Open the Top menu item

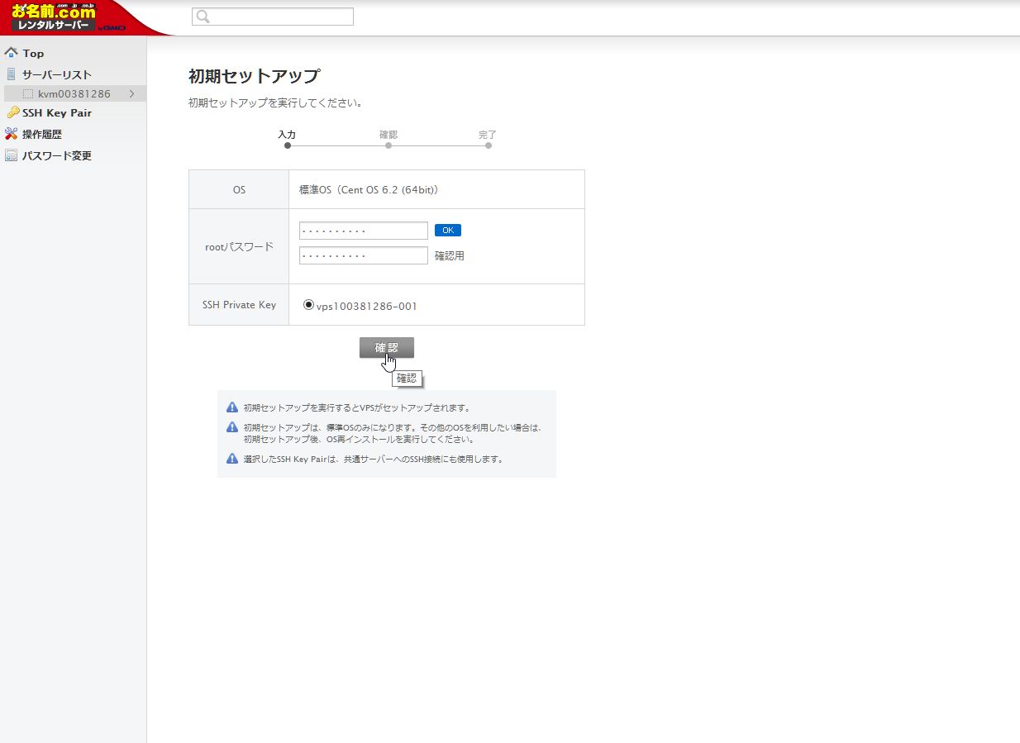pyautogui.click(x=33, y=54)
